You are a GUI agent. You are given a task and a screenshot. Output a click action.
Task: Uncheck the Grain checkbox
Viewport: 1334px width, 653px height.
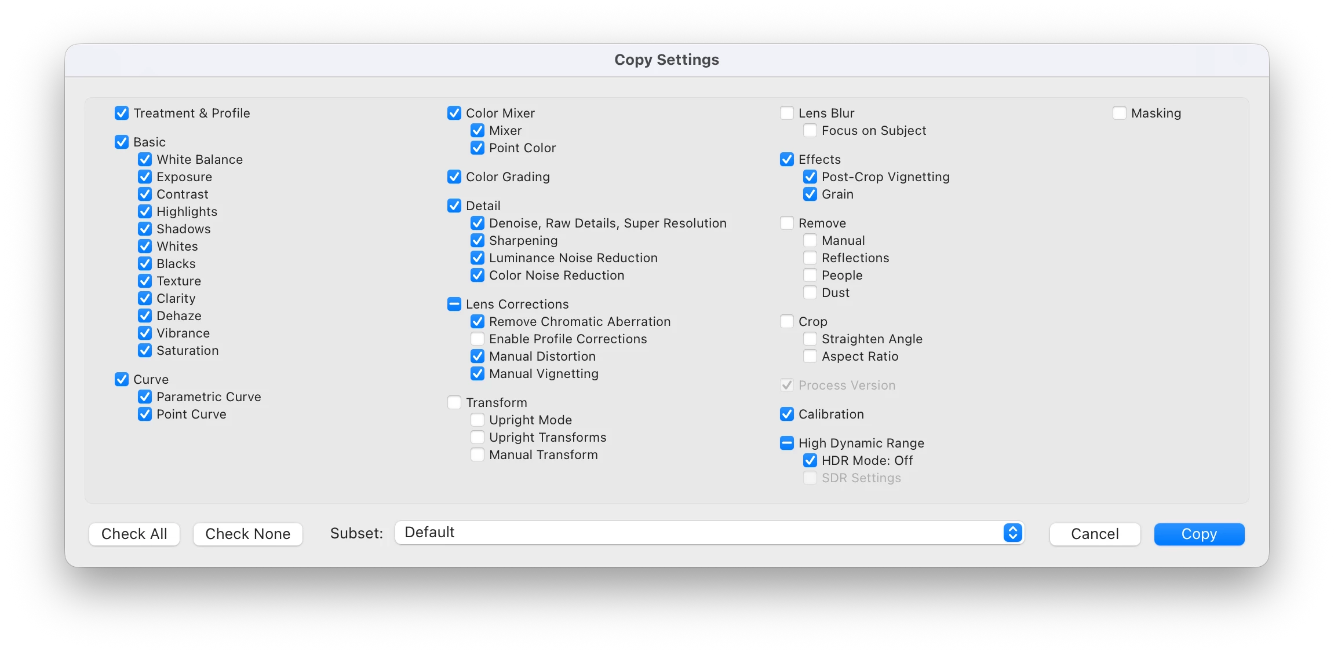810,195
